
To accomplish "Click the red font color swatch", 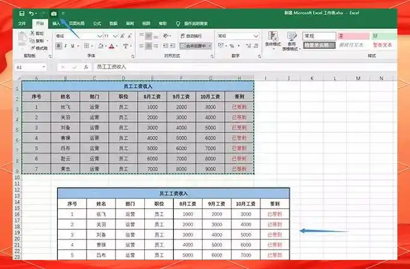I will coord(112,46).
